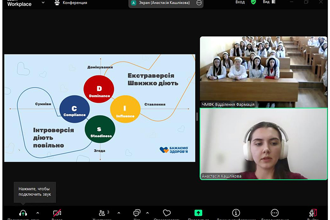The height and width of the screenshot is (220, 330).
Task: Open screen share options ellipsis at top
Action: (x=199, y=3)
